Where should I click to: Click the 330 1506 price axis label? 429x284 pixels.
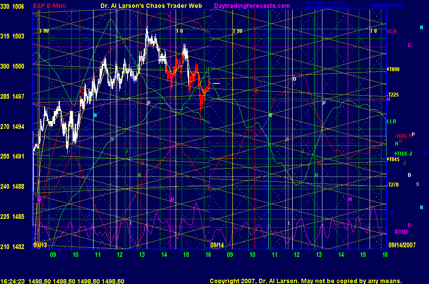[12, 6]
